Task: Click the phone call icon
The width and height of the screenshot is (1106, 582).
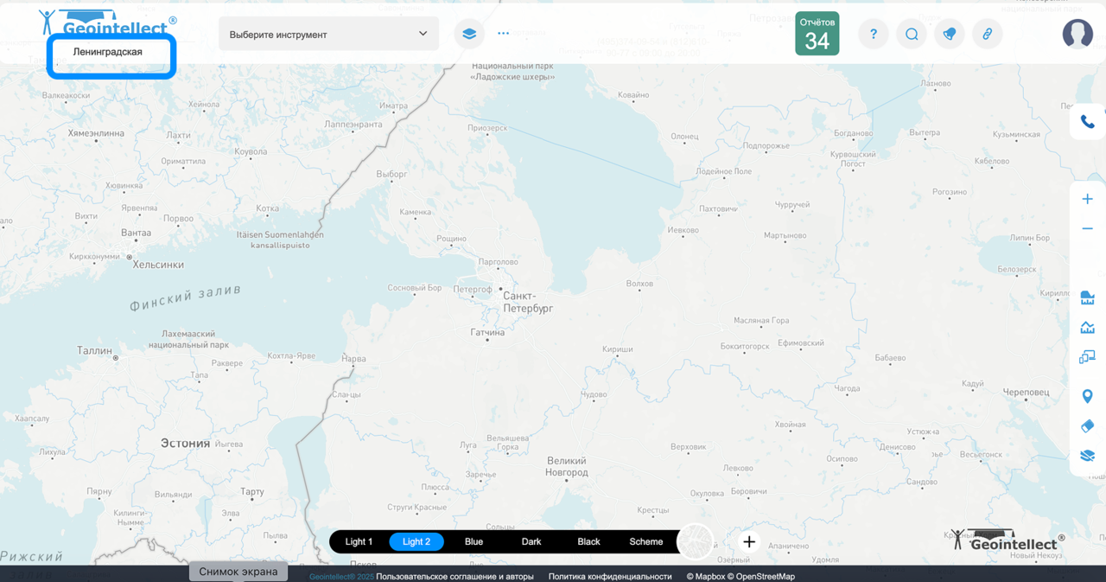Action: [x=1087, y=122]
